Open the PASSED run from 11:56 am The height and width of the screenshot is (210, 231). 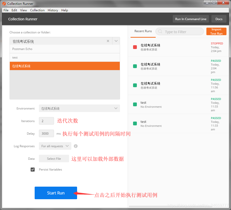(x=179, y=85)
